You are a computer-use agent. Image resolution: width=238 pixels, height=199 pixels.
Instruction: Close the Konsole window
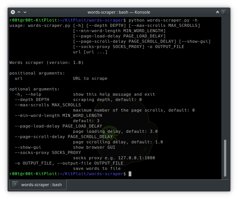tap(13, 12)
